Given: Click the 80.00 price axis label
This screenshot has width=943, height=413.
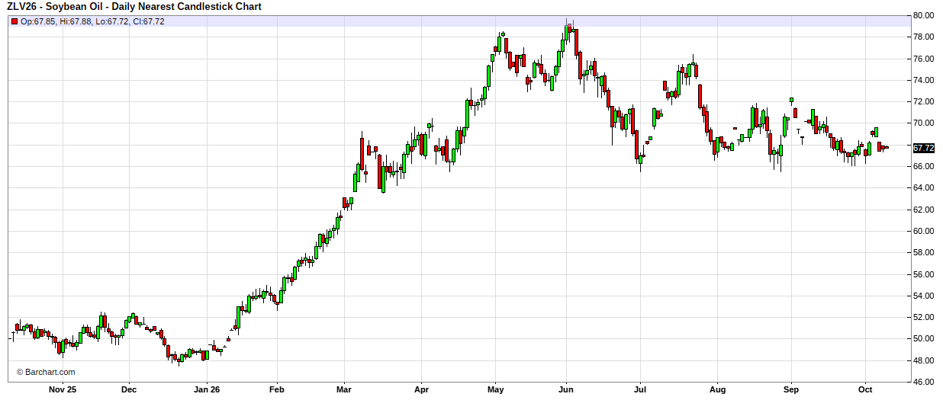Looking at the screenshot, I should click(923, 15).
